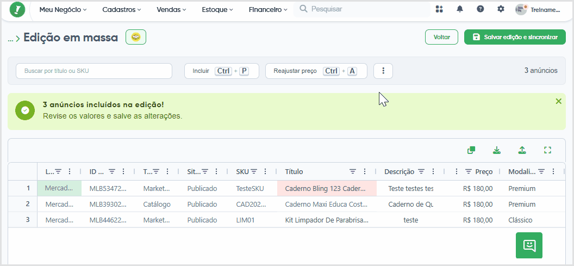Select the Kit Limpador De Parabrisa cell
The image size is (574, 266).
click(327, 220)
